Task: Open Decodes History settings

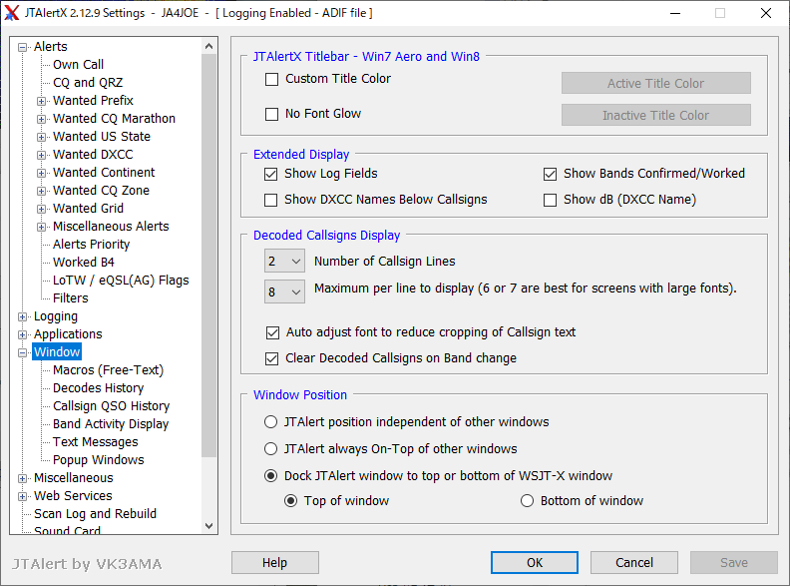Action: pyautogui.click(x=98, y=387)
